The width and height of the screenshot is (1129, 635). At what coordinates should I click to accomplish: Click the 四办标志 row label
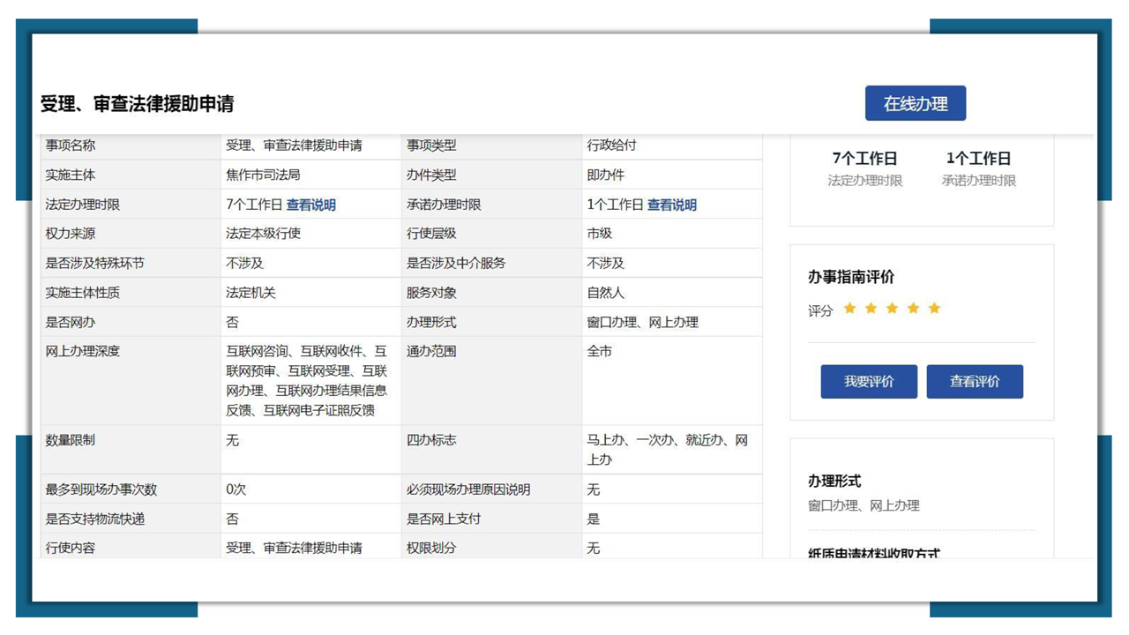pos(431,439)
